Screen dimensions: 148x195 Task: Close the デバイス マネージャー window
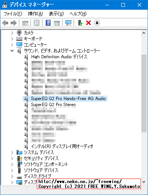tap(139, 5)
